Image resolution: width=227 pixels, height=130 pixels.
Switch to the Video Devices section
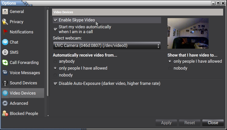23,93
